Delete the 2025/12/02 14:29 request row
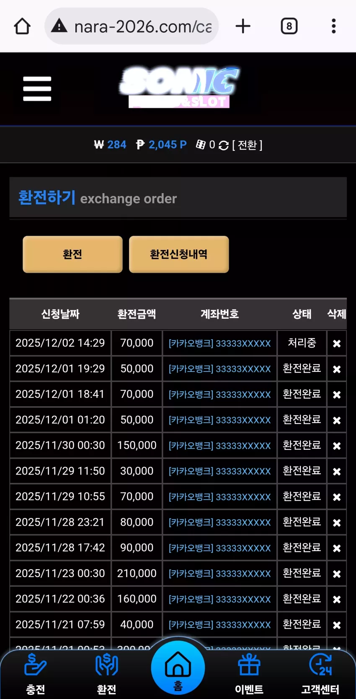356x699 pixels. coord(337,343)
